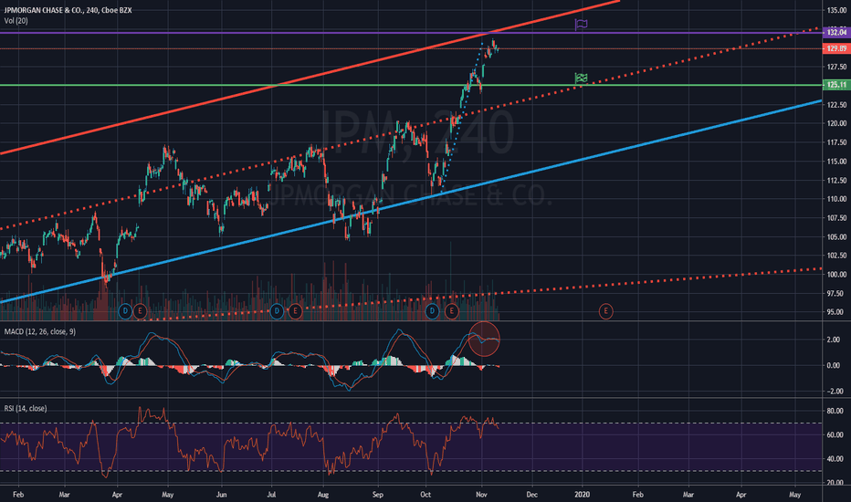This screenshot has height=502, width=851.
Task: Click the 2.00 value on the MACD scale
Action: 834,340
